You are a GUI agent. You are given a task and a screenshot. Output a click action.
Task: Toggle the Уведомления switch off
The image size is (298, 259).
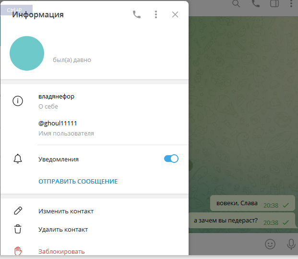coord(171,159)
